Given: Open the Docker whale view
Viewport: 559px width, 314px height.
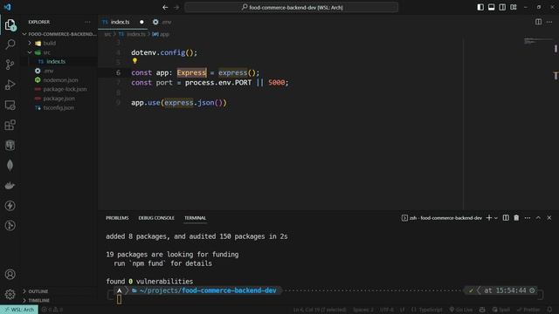Looking at the screenshot, I should (x=10, y=186).
